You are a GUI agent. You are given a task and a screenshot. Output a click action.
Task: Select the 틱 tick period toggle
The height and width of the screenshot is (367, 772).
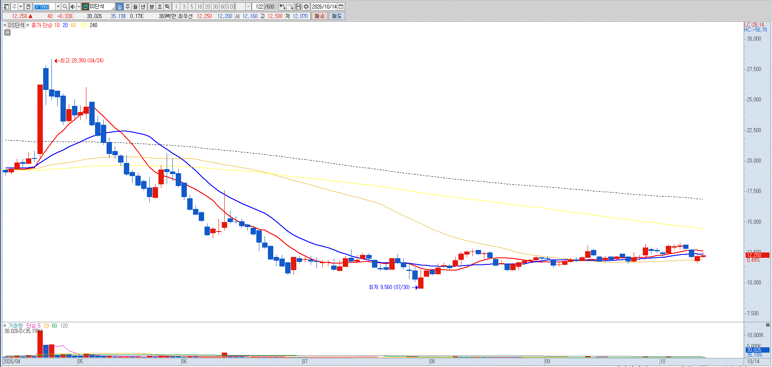click(x=167, y=7)
